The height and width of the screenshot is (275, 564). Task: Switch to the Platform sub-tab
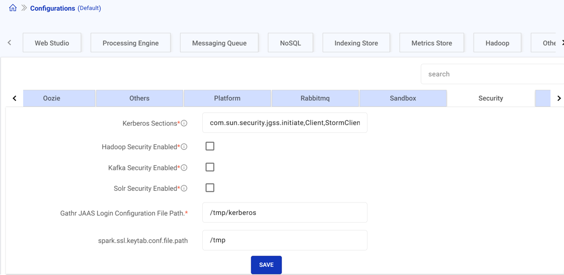tap(227, 98)
